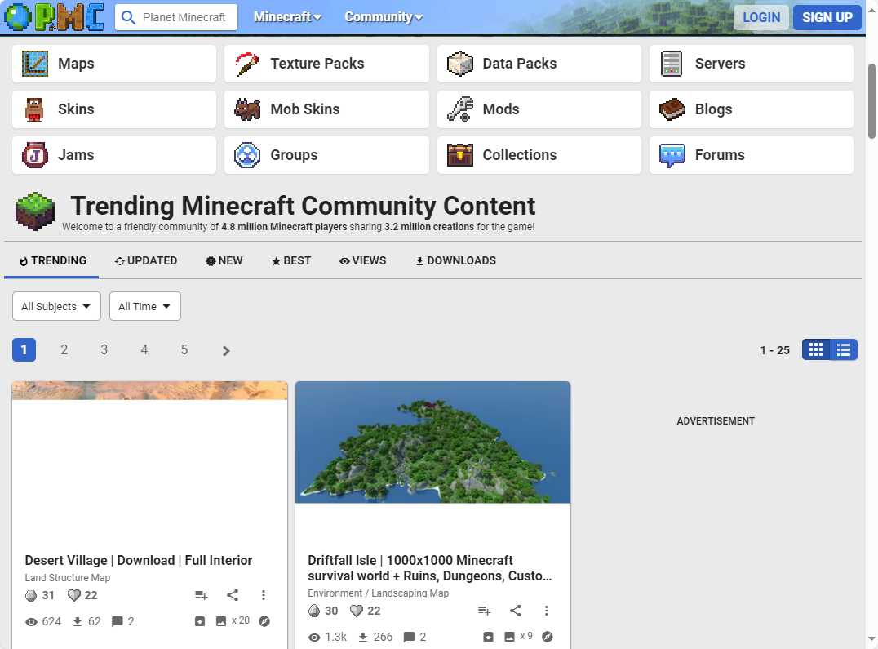
Task: Open Servers rack icon
Action: point(672,64)
